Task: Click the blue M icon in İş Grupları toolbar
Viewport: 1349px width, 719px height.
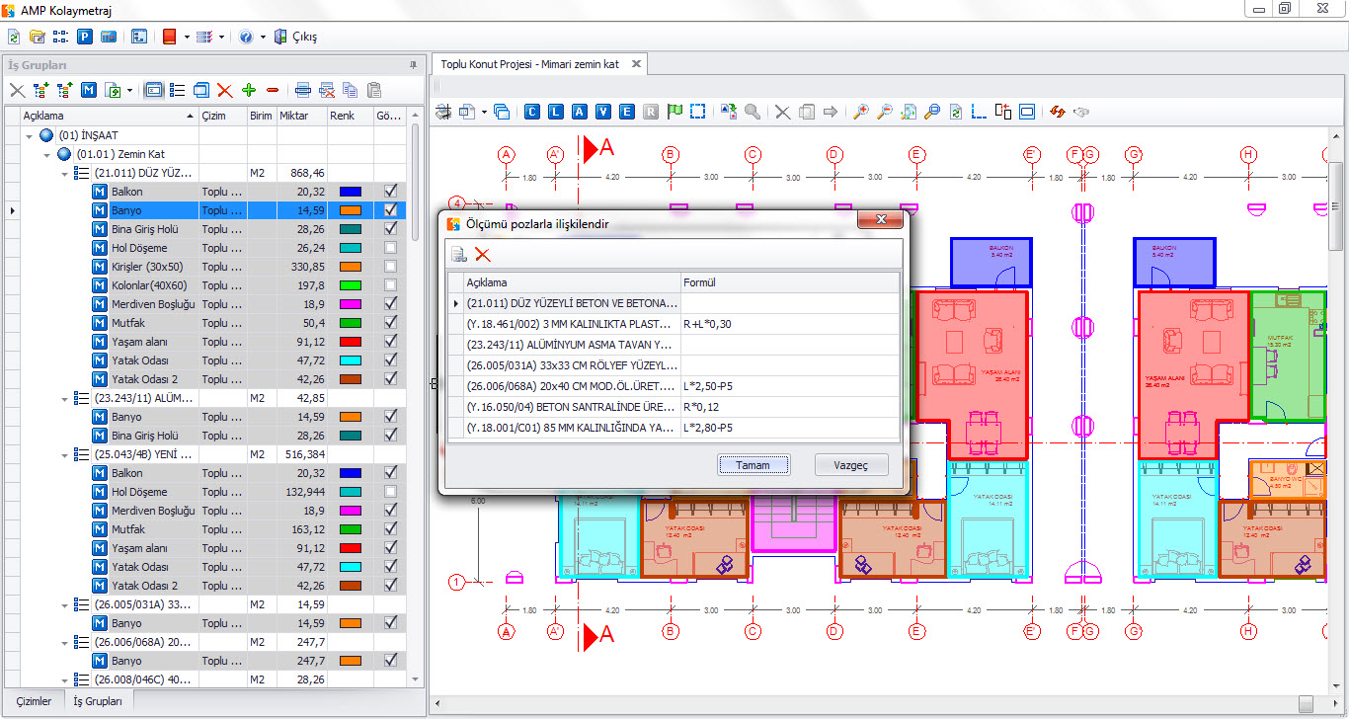Action: click(x=89, y=90)
